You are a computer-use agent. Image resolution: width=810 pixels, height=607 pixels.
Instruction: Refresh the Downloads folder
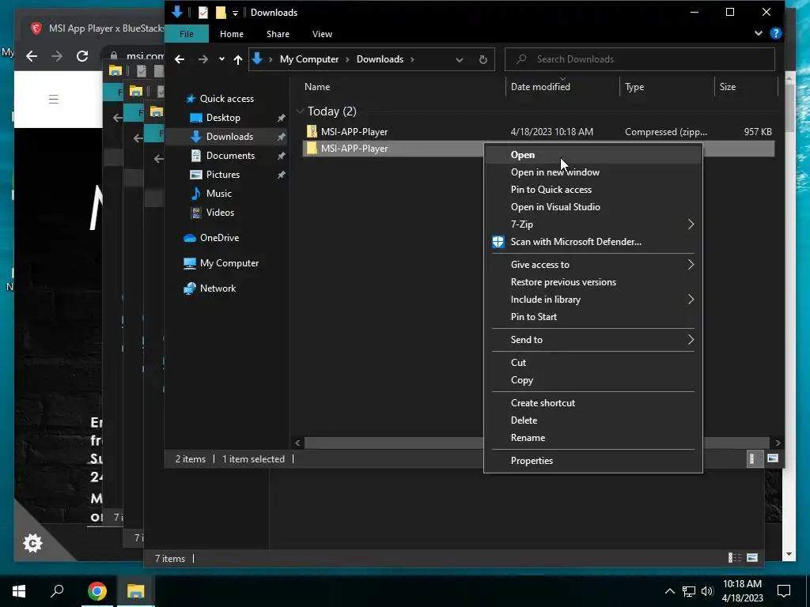[x=483, y=59]
